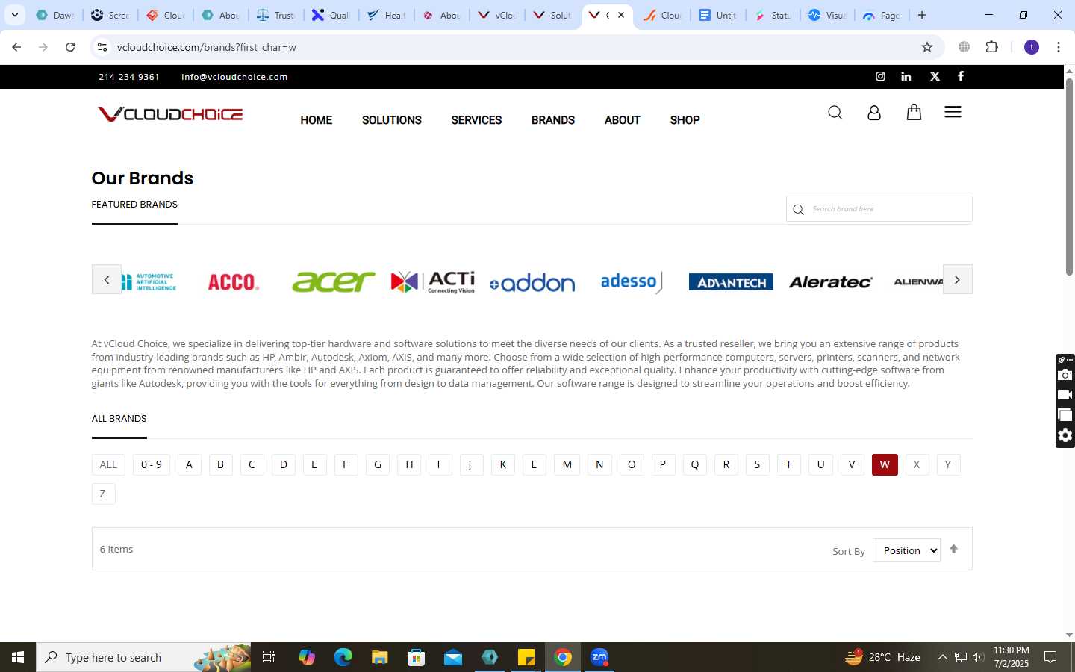Open the hamburger menu icon
Viewport: 1075px width, 672px height.
point(953,112)
